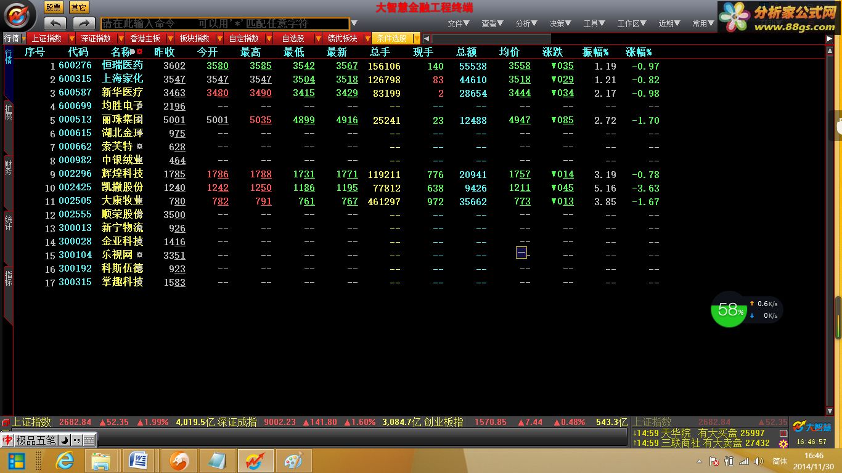Open the 常用 menu
Viewport: 842px width, 473px height.
[703, 23]
